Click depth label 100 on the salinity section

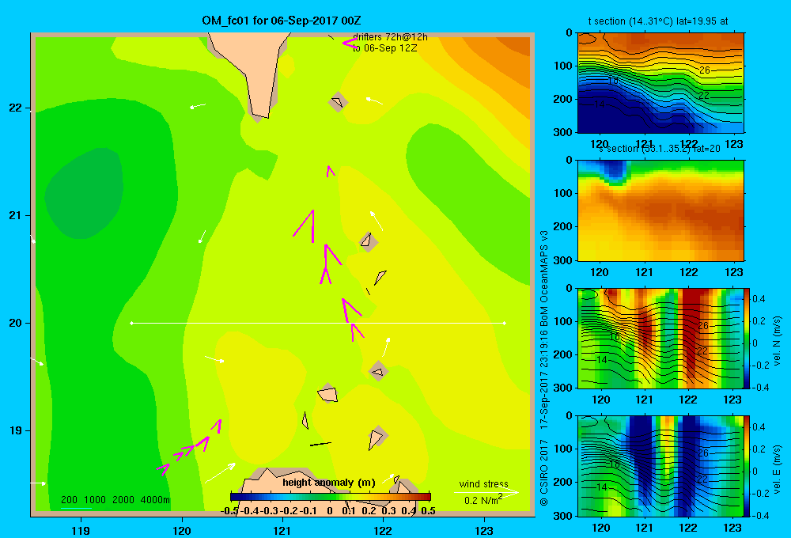point(563,193)
